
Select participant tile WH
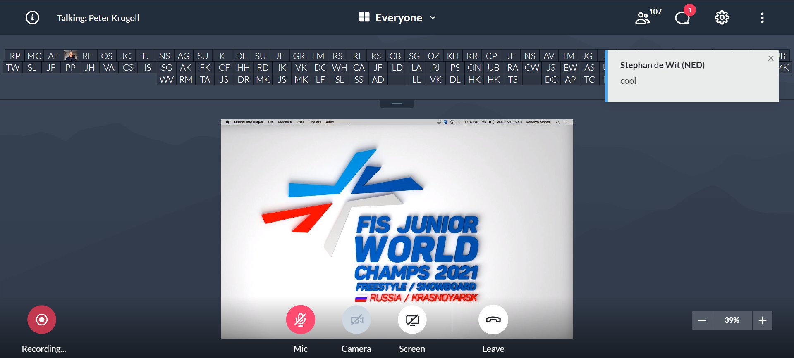[340, 67]
